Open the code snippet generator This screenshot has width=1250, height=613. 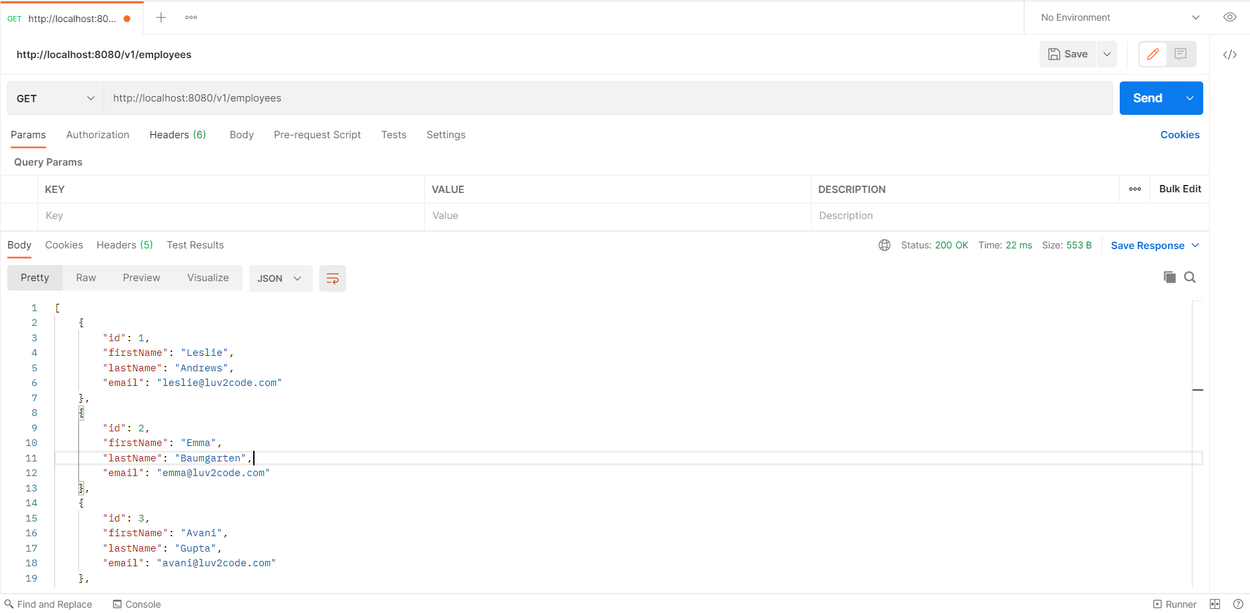tap(1230, 55)
